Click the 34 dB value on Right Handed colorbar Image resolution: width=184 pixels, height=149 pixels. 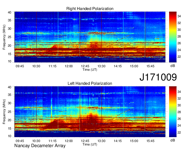[x=179, y=16]
